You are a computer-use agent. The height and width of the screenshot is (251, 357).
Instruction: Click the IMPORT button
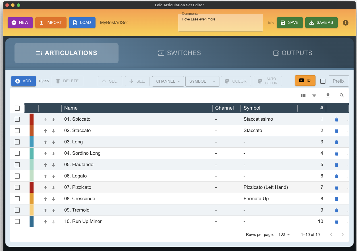51,23
